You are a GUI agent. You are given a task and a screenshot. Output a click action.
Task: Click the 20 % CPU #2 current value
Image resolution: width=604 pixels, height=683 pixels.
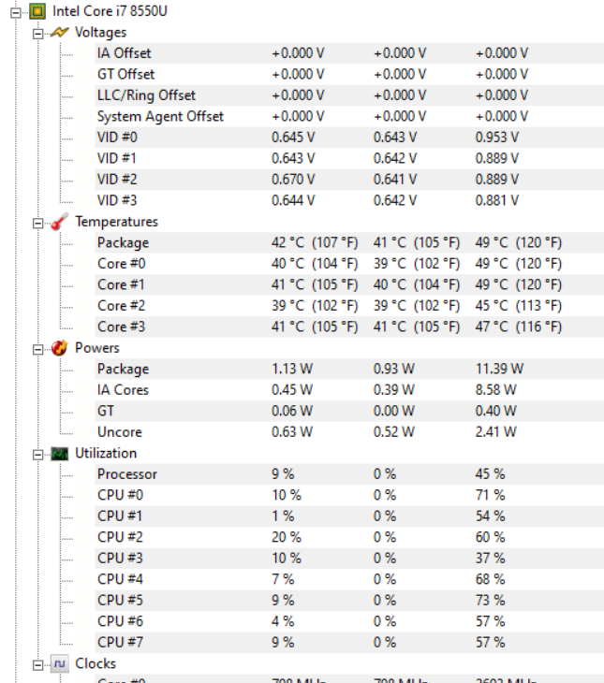click(x=287, y=537)
